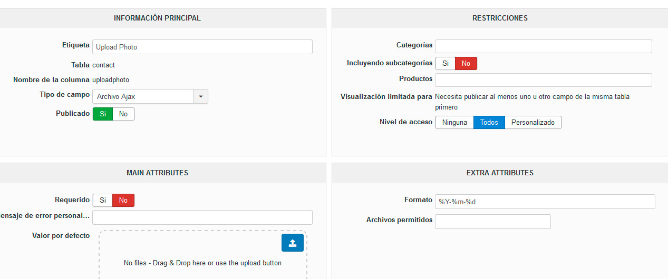Click the INFORMACIÓN PRINCIPAL header
The width and height of the screenshot is (668, 279).
[157, 18]
